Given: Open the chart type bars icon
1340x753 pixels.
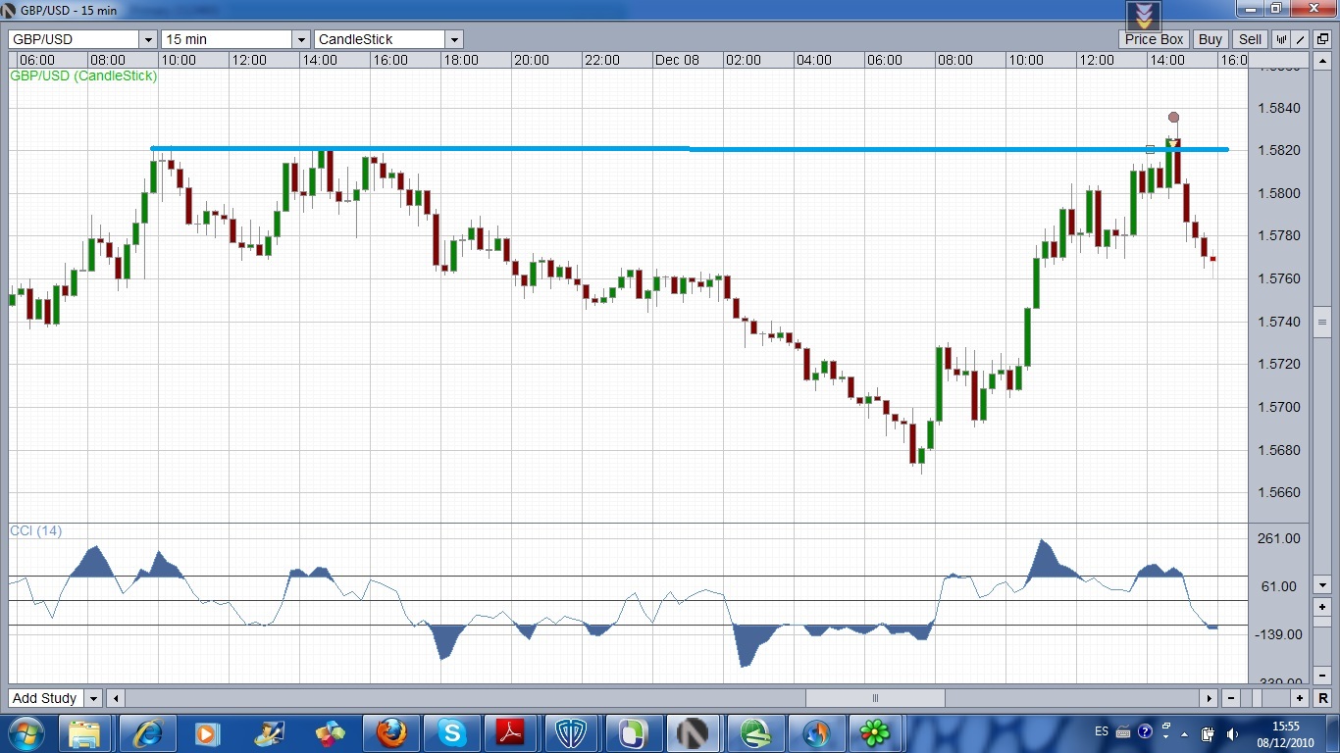Looking at the screenshot, I should pyautogui.click(x=1281, y=39).
